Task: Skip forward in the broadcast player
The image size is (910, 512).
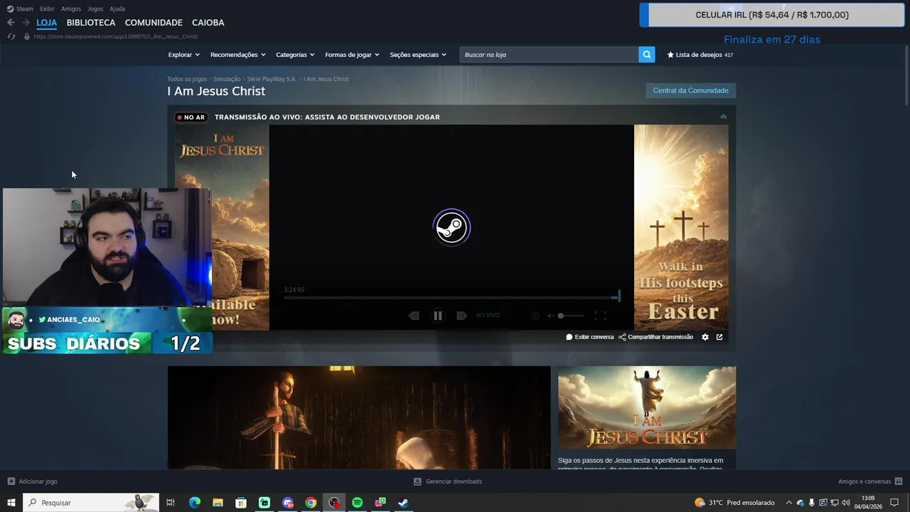Action: 461,316
